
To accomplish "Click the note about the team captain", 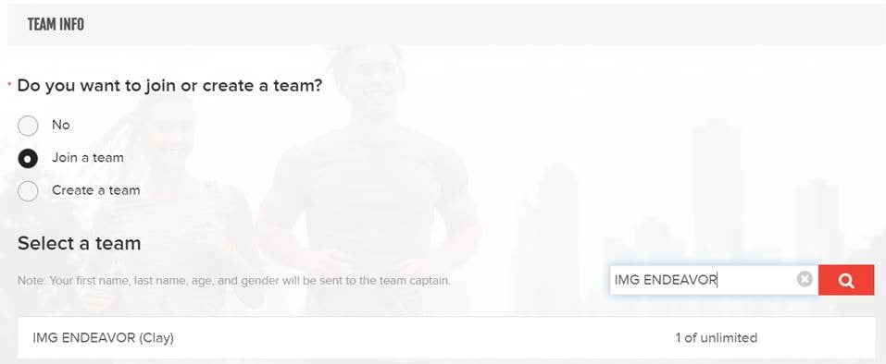I will point(234,280).
